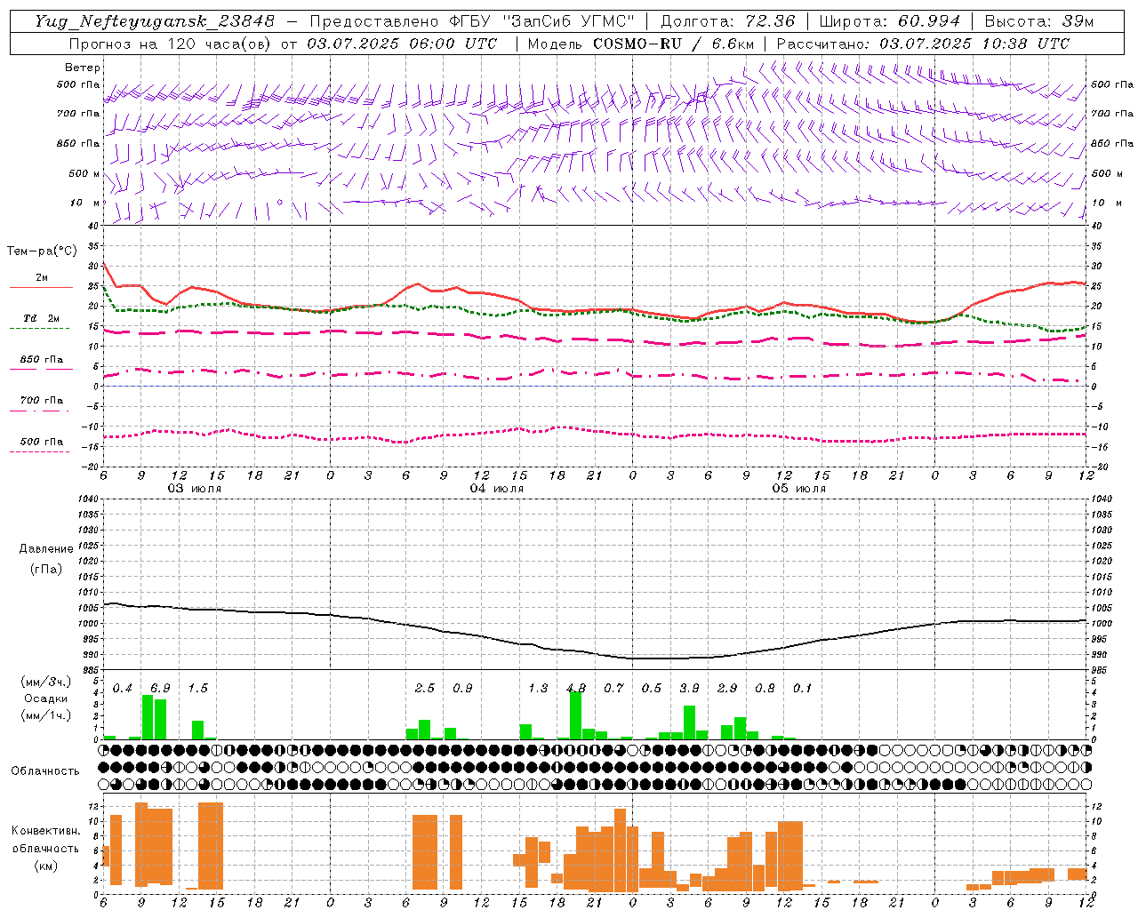This screenshot has width=1138, height=910.
Task: Click the (мм/3ч.) precipitation unit label
Action: click(45, 682)
